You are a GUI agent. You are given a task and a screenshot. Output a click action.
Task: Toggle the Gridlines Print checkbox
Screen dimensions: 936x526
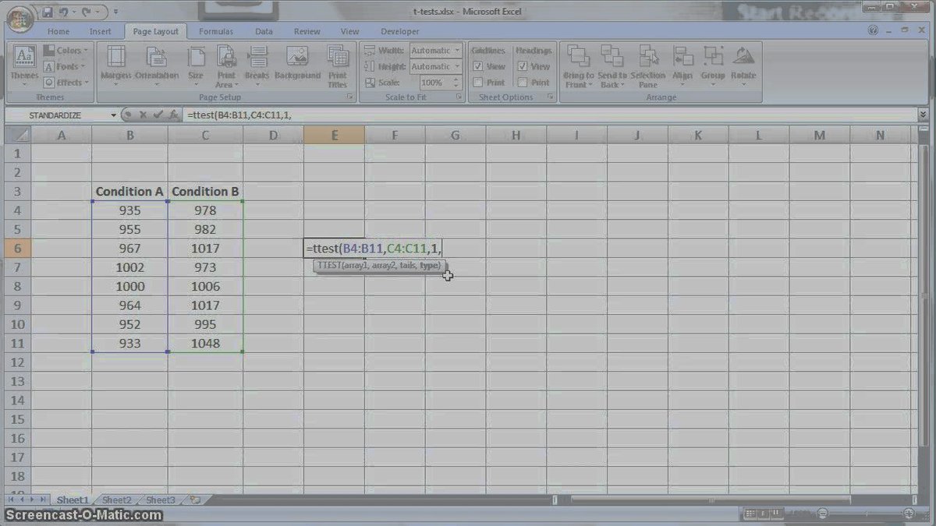tap(478, 83)
